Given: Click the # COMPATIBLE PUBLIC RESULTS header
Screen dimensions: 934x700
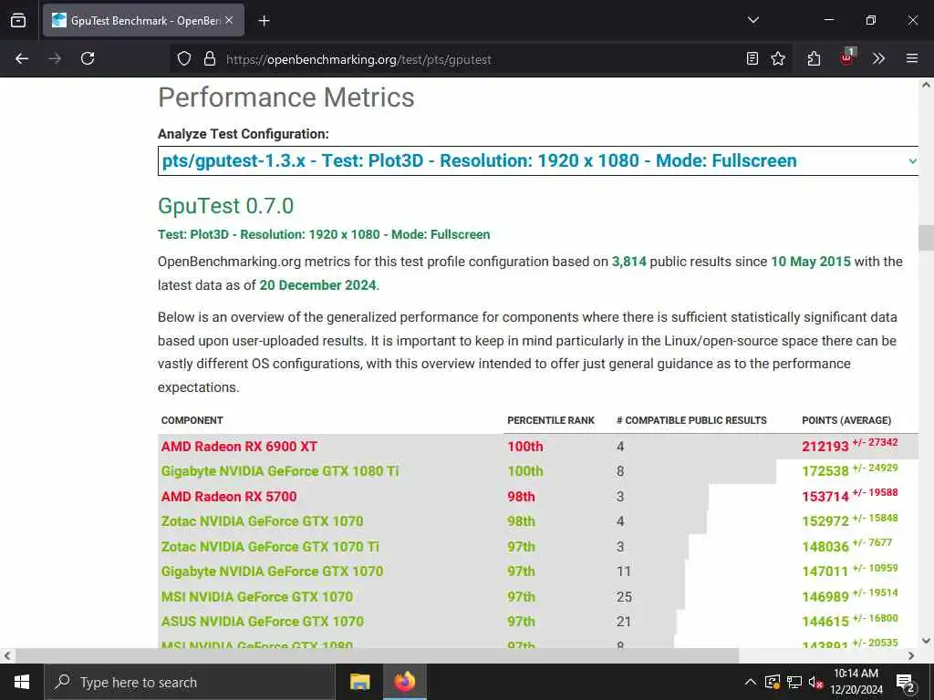Looking at the screenshot, I should [x=691, y=420].
